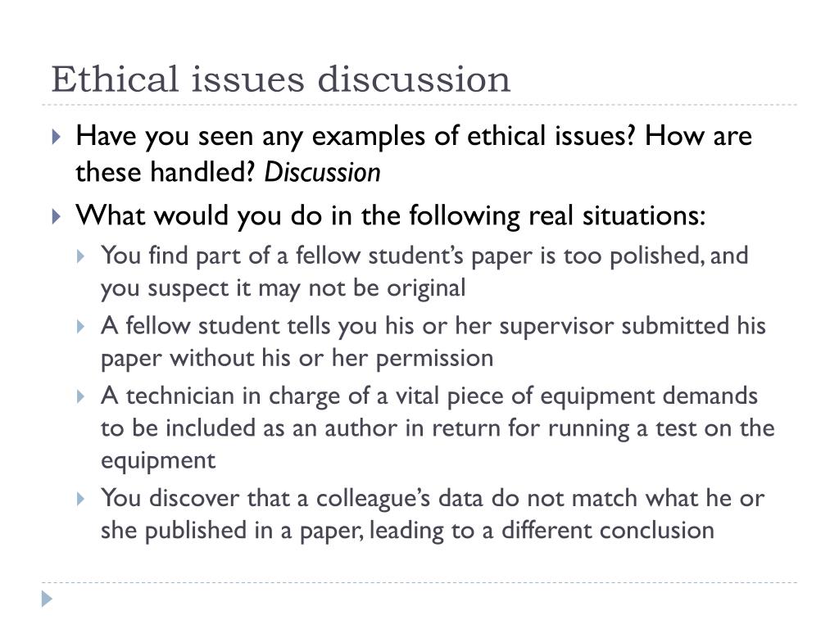Click the arrow bullet beside 'What would you do'
Viewport: 839px width, 629px height.
57,216
